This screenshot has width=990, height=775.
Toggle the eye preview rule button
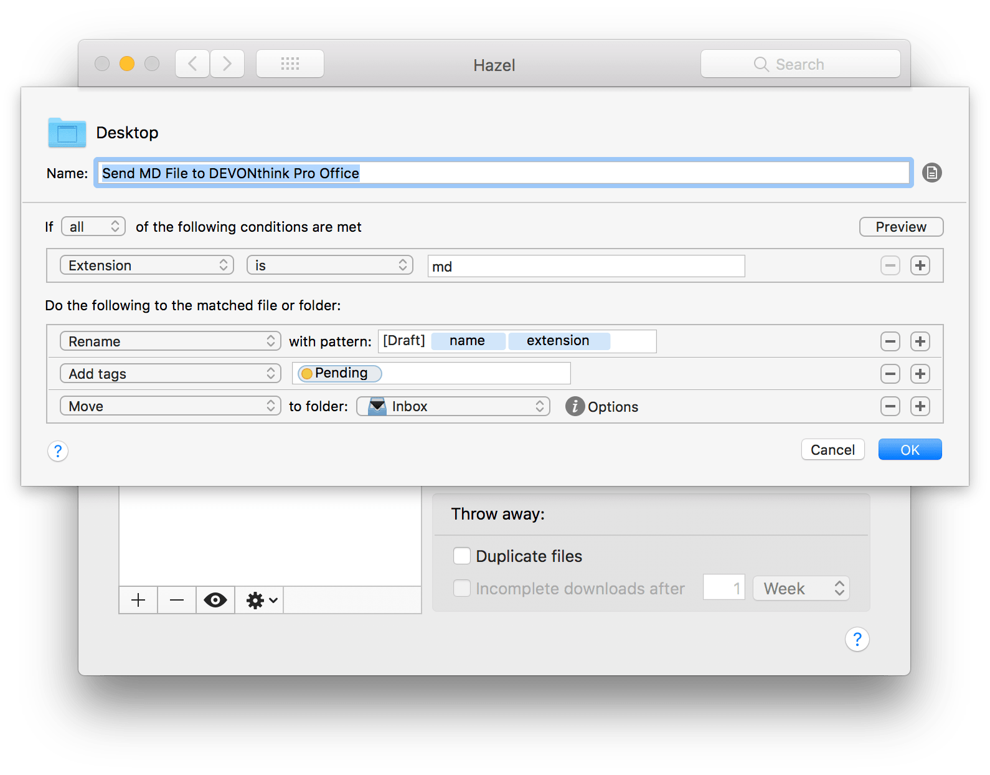pos(215,600)
